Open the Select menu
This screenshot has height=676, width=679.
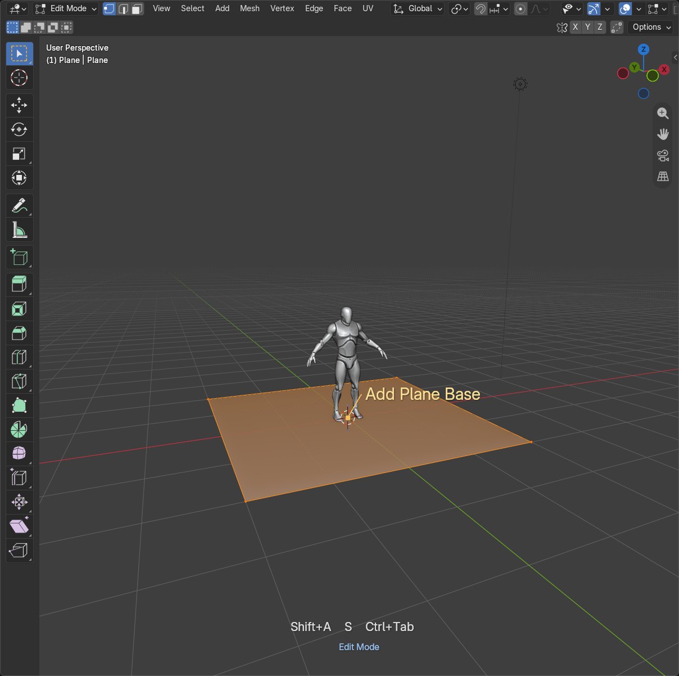192,8
